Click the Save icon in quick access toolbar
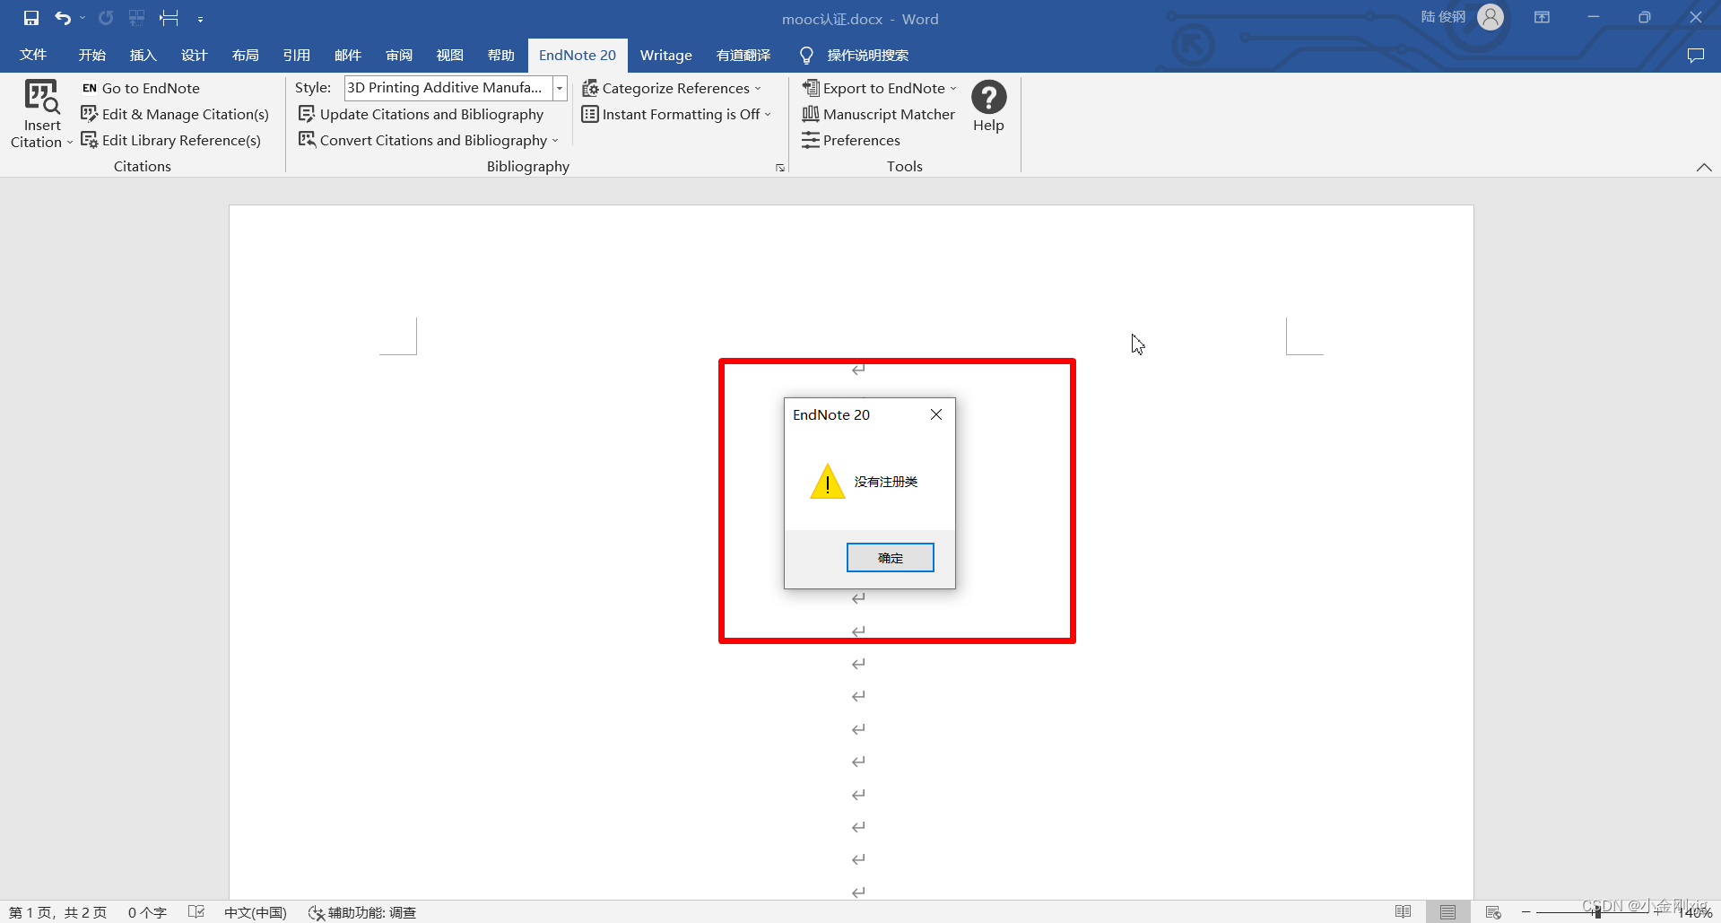This screenshot has height=923, width=1721. tap(30, 17)
